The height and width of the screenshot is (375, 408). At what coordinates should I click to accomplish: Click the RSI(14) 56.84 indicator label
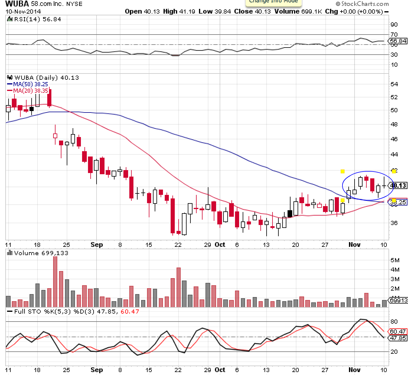click(37, 19)
